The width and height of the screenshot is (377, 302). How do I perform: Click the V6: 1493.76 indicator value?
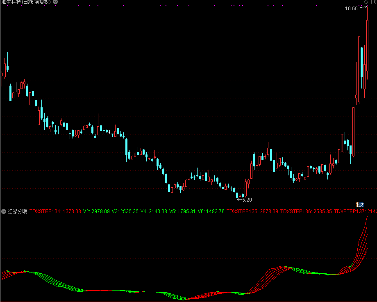(x=211, y=211)
